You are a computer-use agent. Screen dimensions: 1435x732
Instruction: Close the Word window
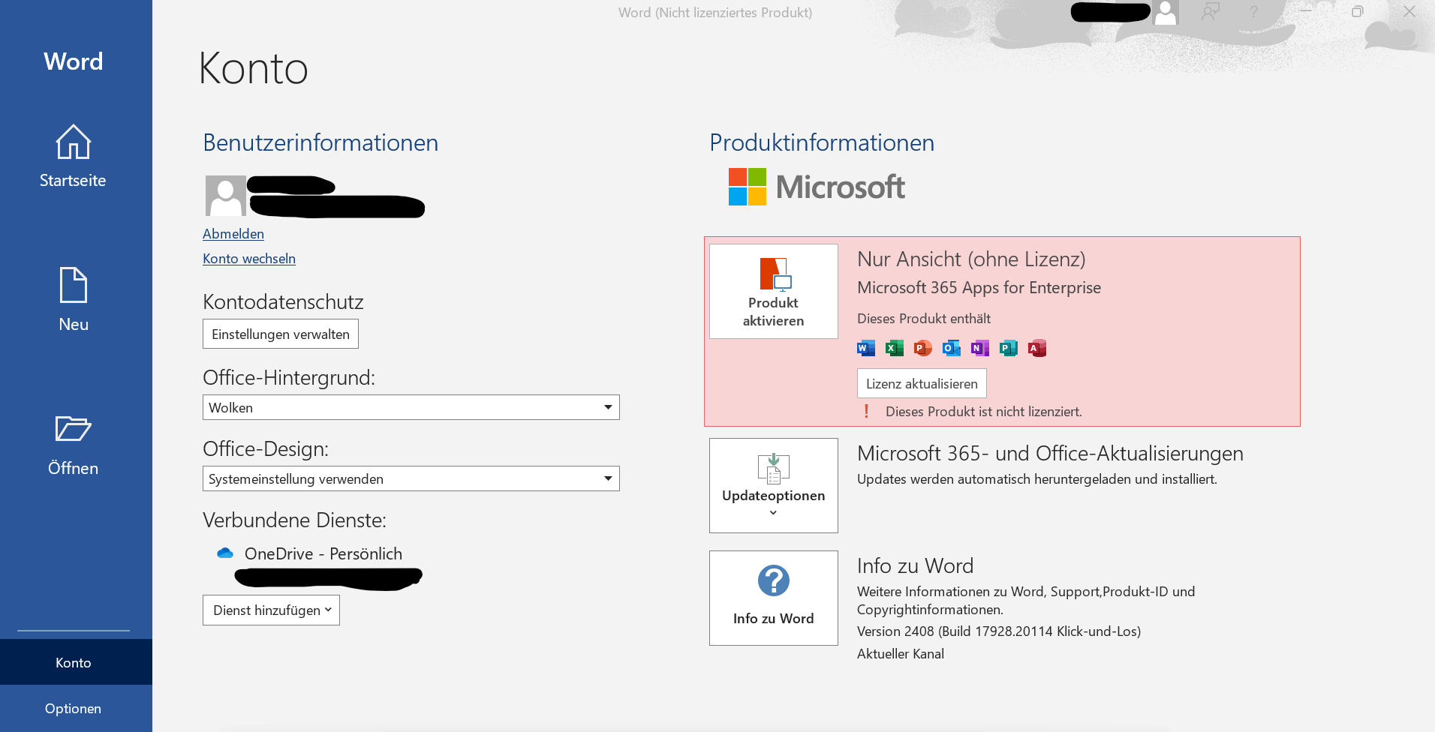[x=1409, y=12]
